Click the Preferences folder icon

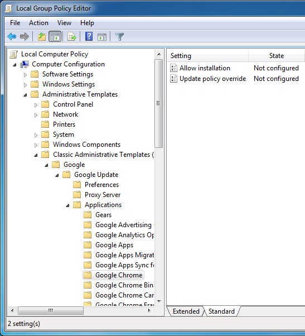77,185
